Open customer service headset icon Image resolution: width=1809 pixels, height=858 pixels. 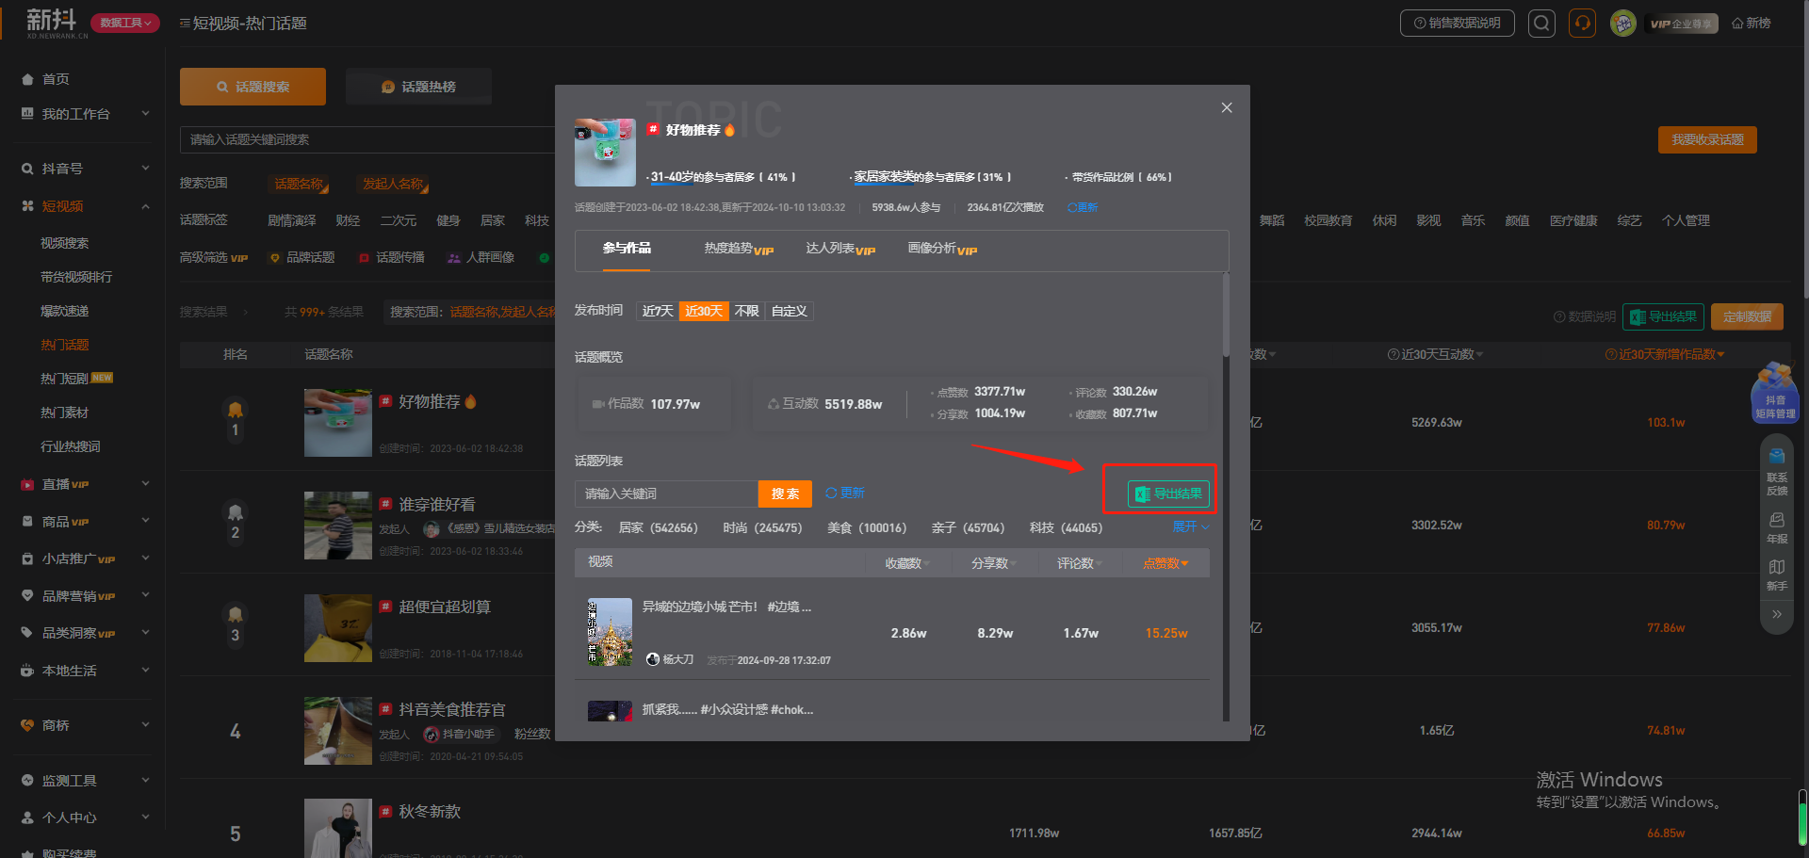coord(1582,23)
